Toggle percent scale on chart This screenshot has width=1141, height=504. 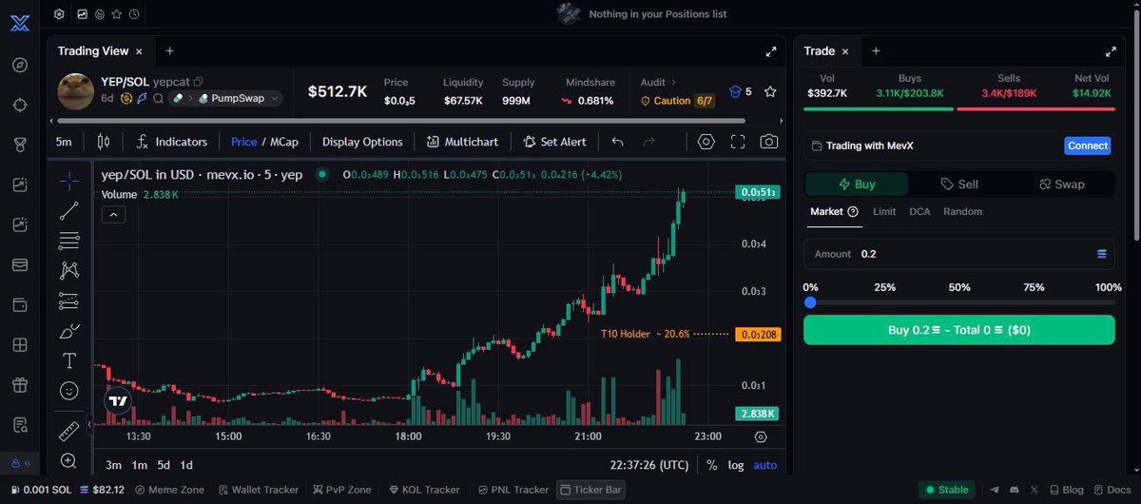pos(712,465)
